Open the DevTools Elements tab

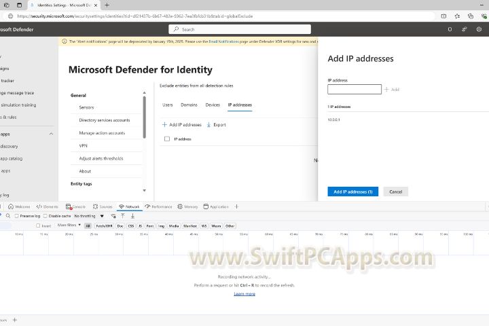pos(48,206)
